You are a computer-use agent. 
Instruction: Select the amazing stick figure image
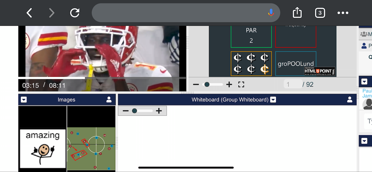[x=43, y=148]
